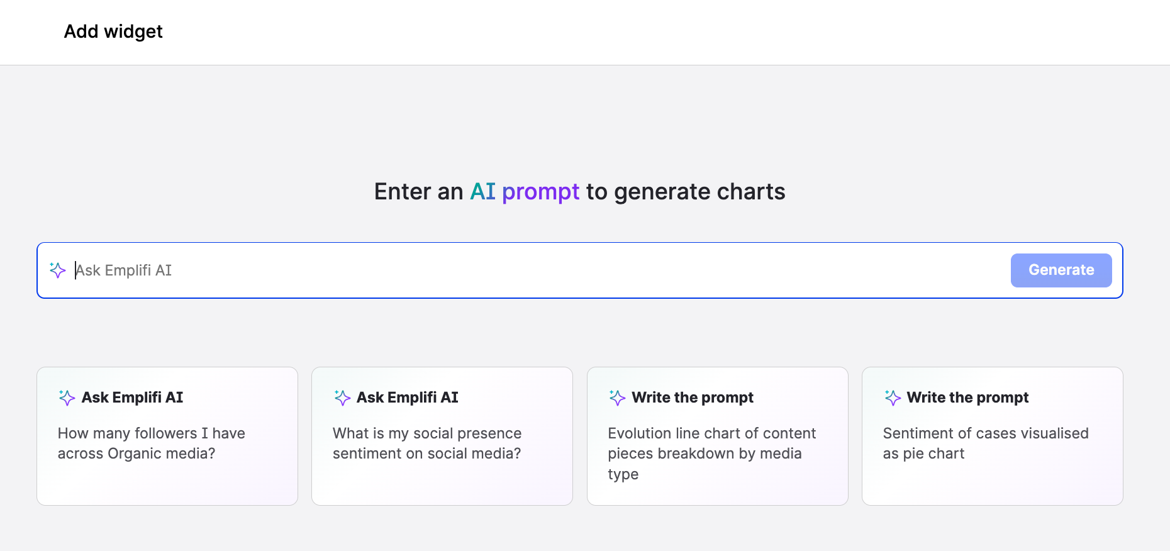The width and height of the screenshot is (1170, 551).
Task: Click the AI prompt colored text in the title
Action: (524, 191)
